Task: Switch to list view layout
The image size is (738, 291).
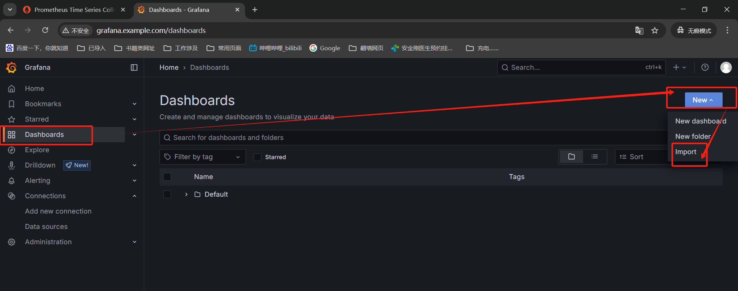Action: (595, 157)
